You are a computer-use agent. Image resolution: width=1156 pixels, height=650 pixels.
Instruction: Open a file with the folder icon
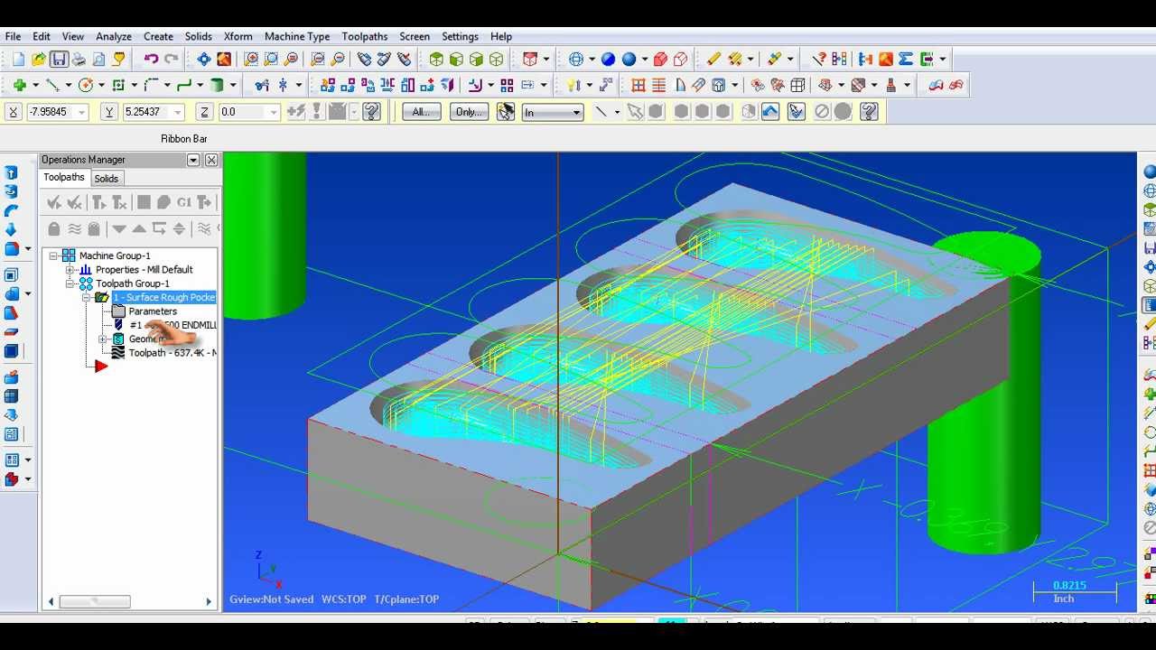click(x=38, y=60)
